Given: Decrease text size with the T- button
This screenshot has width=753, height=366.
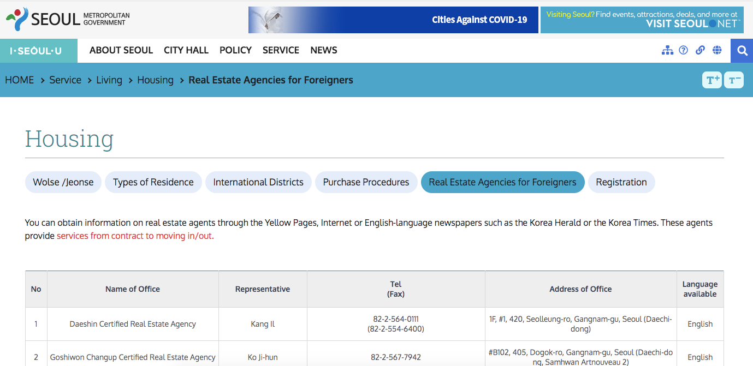Looking at the screenshot, I should [733, 80].
